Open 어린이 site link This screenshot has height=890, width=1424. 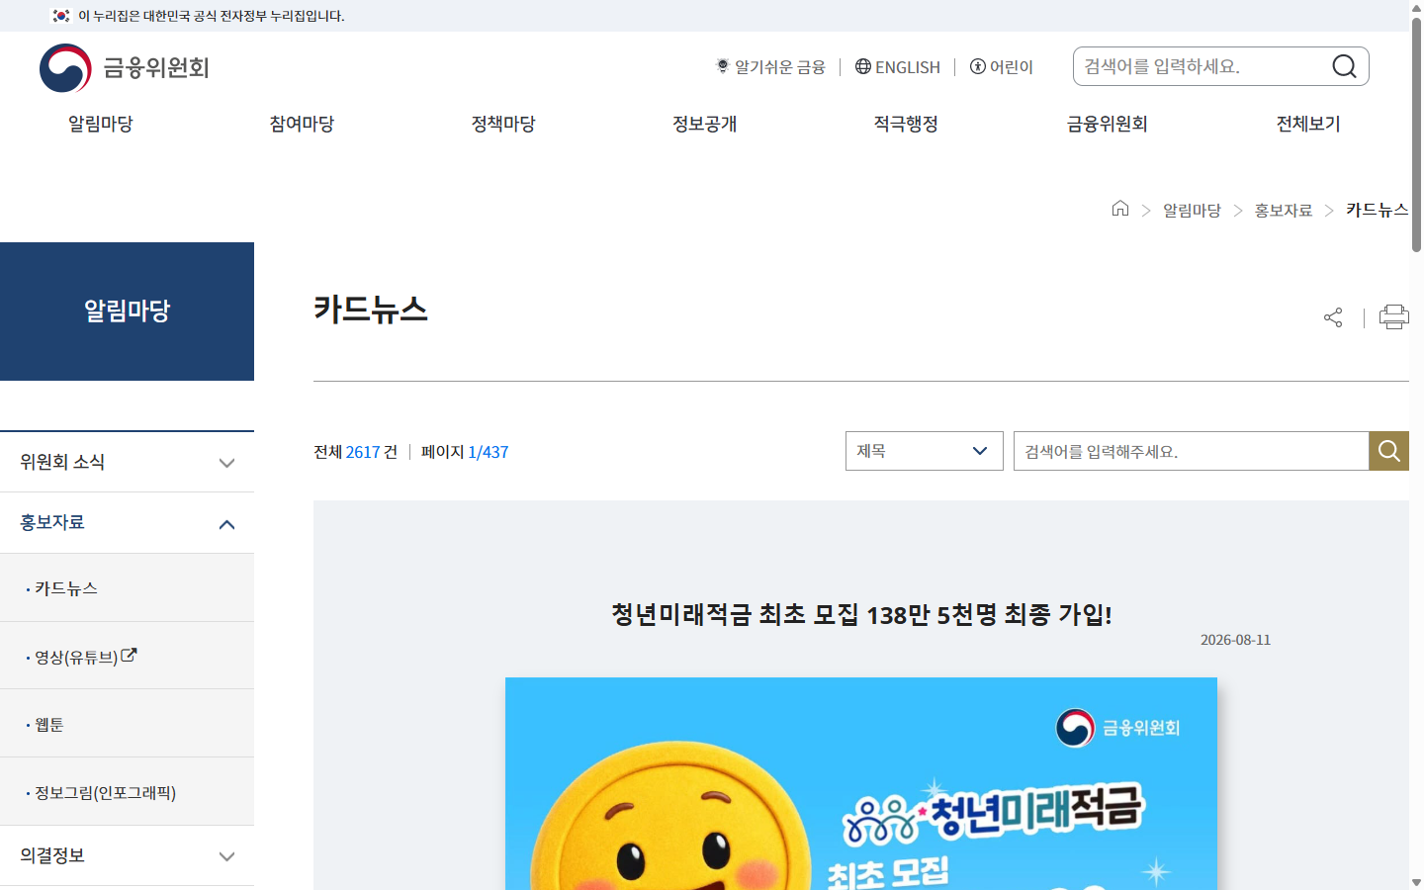click(x=1001, y=66)
